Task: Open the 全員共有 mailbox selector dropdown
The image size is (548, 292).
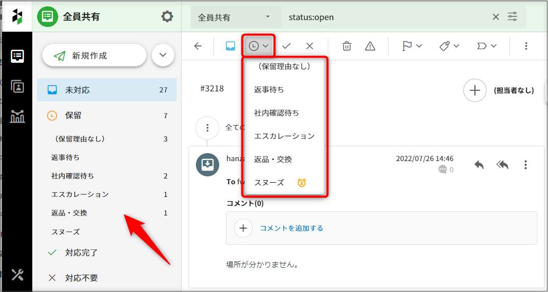Action: (234, 17)
